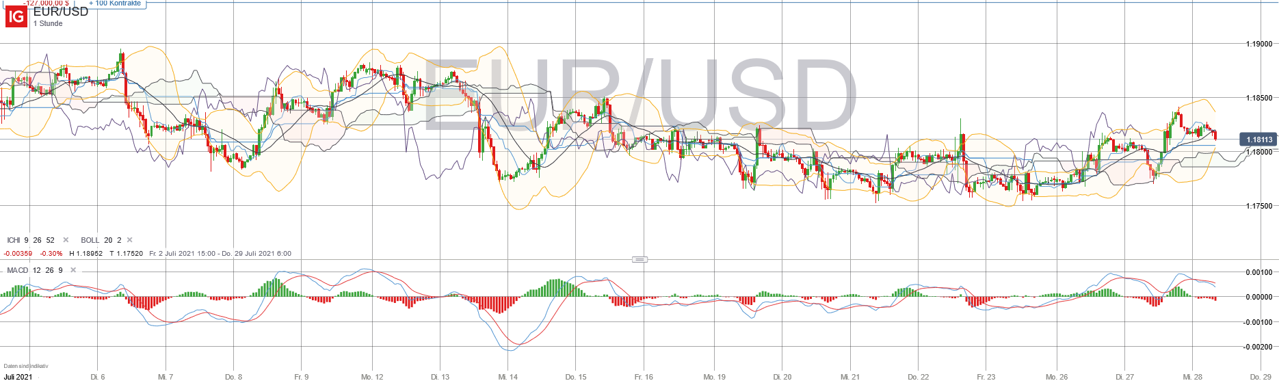Viewport: 1279px width, 383px height.
Task: Click the 'Mi. 14' date on time axis
Action: tap(507, 377)
